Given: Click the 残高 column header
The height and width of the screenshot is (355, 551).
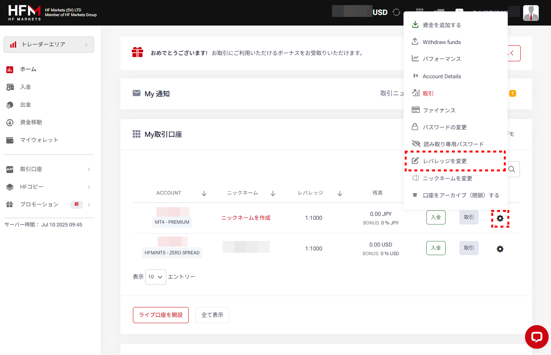Looking at the screenshot, I should pos(378,193).
